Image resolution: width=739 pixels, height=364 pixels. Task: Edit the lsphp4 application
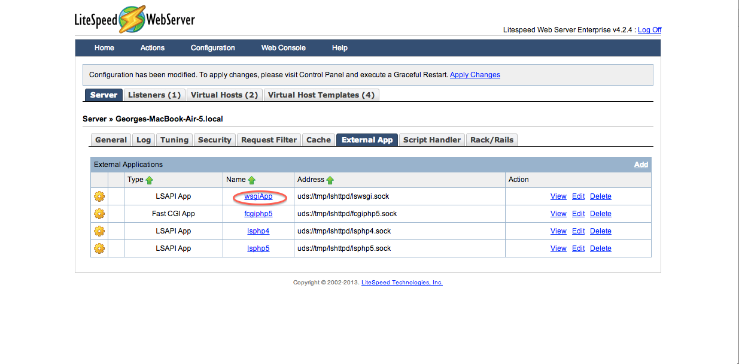578,231
